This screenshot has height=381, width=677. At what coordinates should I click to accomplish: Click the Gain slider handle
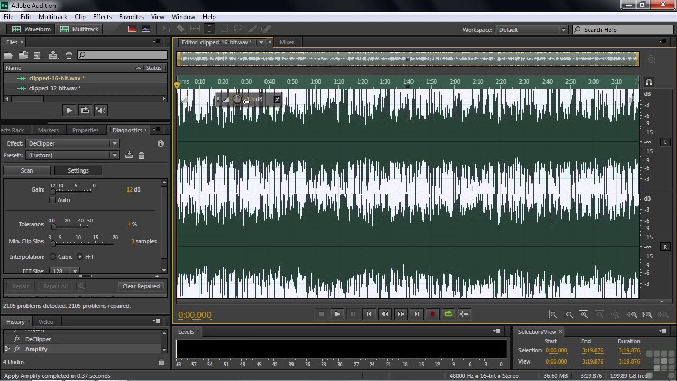tap(53, 192)
